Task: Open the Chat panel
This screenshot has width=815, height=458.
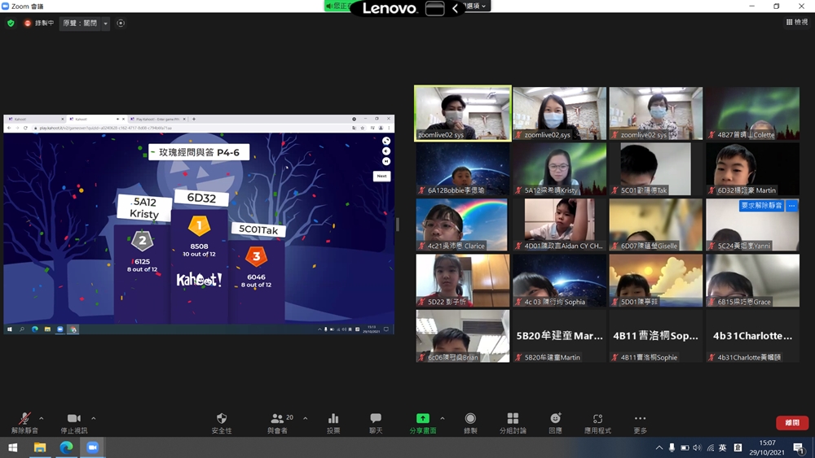Action: [x=375, y=423]
